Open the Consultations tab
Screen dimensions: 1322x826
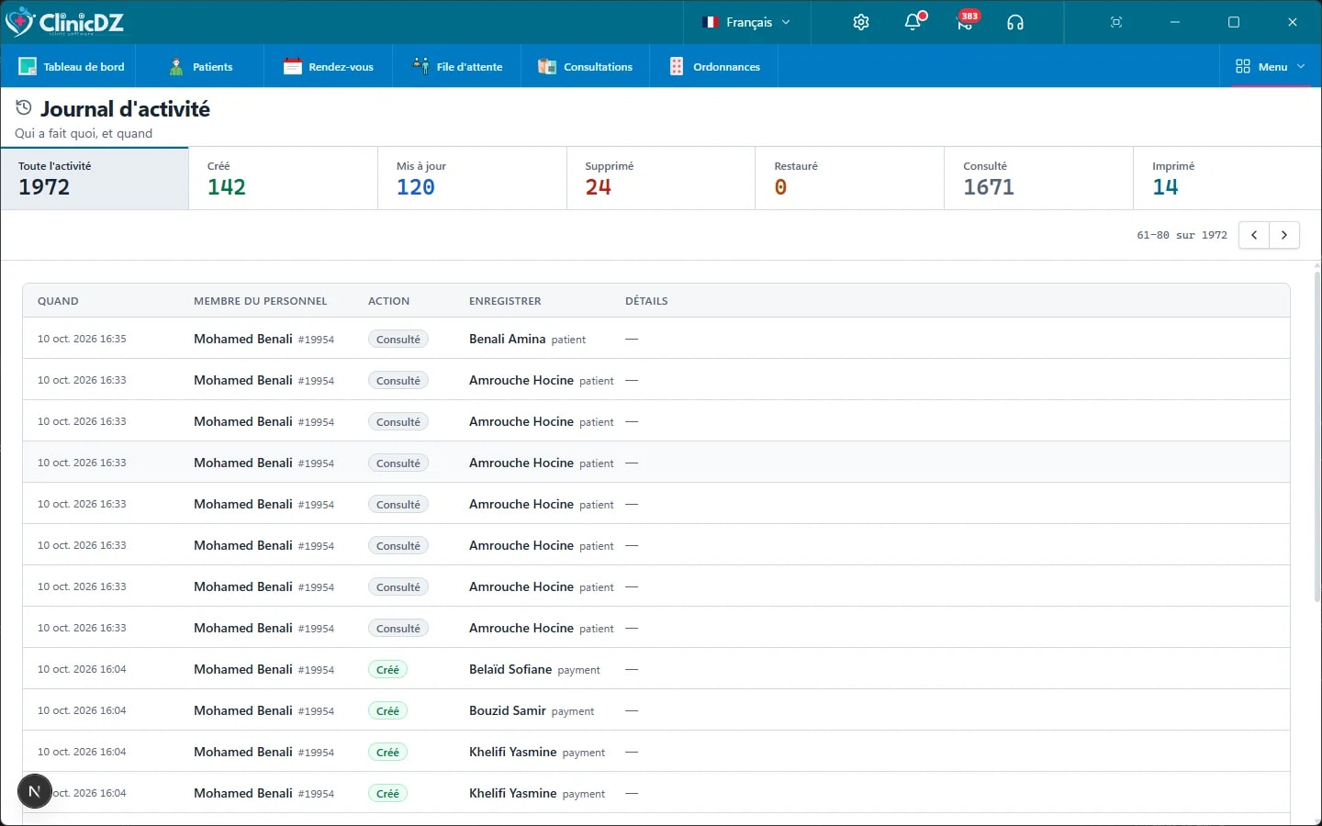[586, 66]
